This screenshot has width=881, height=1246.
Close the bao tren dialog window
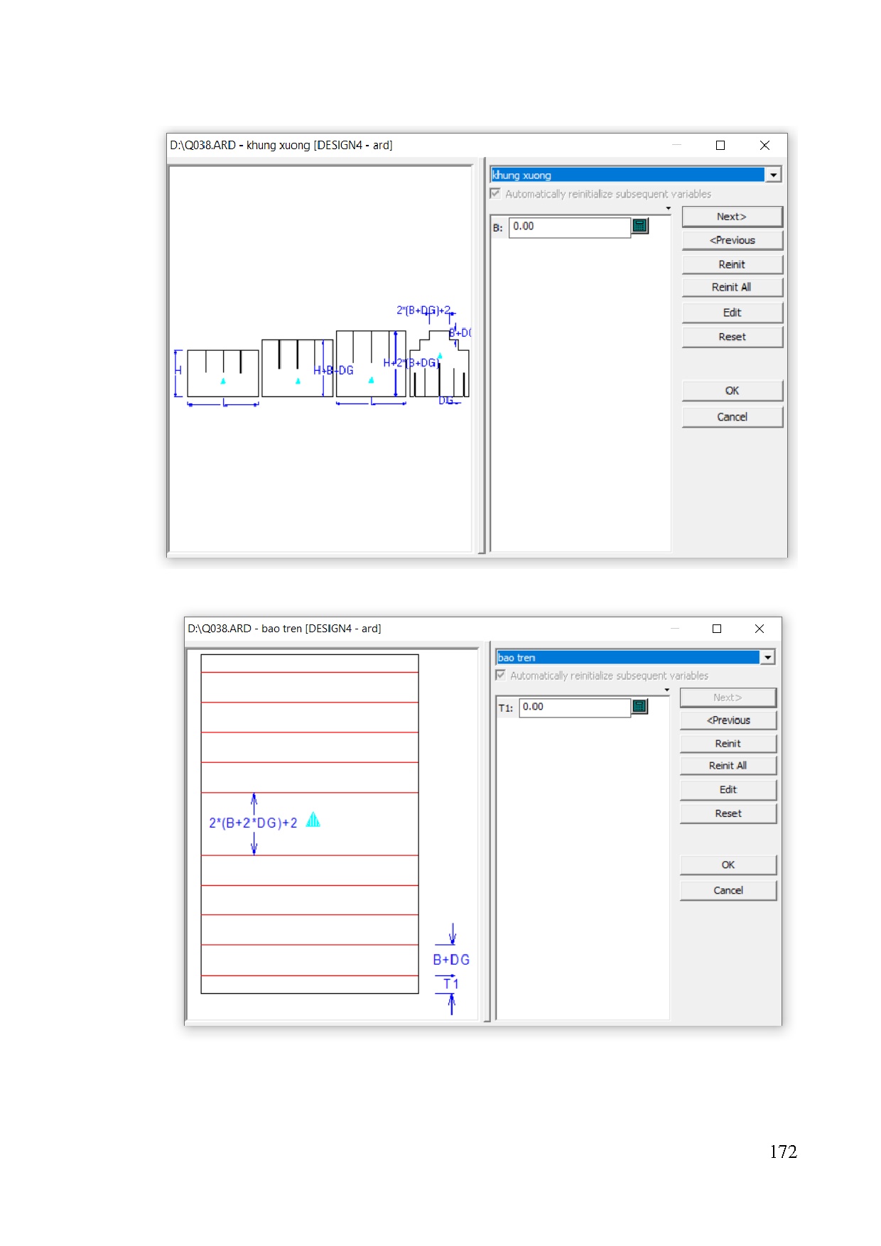759,629
